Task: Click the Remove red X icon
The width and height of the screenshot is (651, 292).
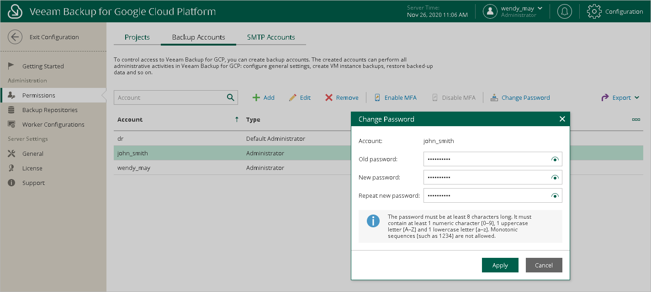Action: click(x=329, y=97)
